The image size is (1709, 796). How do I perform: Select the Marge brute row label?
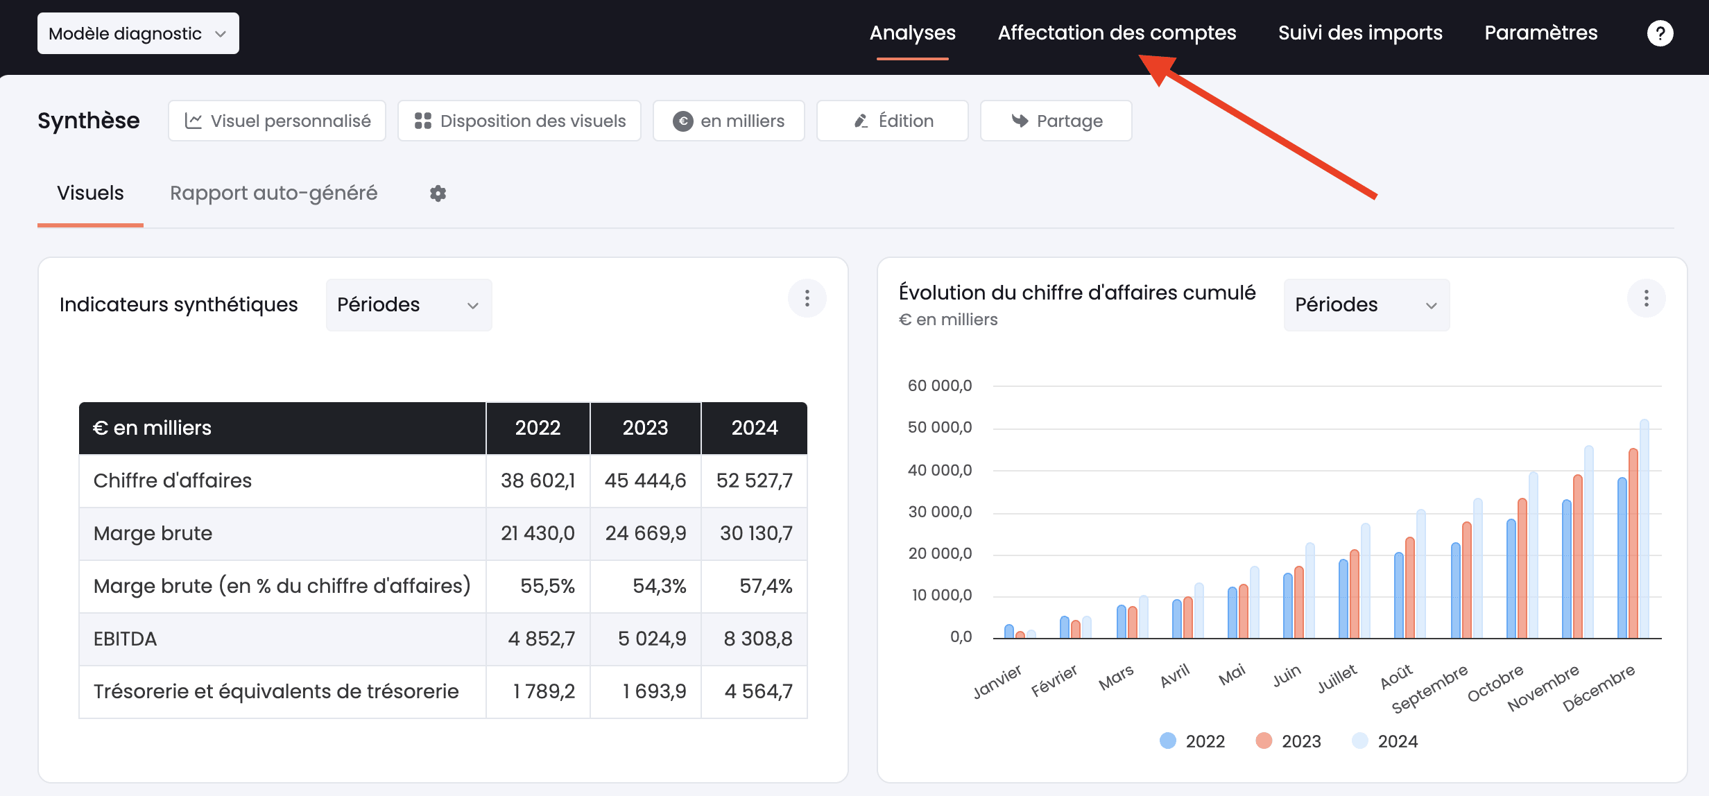coord(153,533)
